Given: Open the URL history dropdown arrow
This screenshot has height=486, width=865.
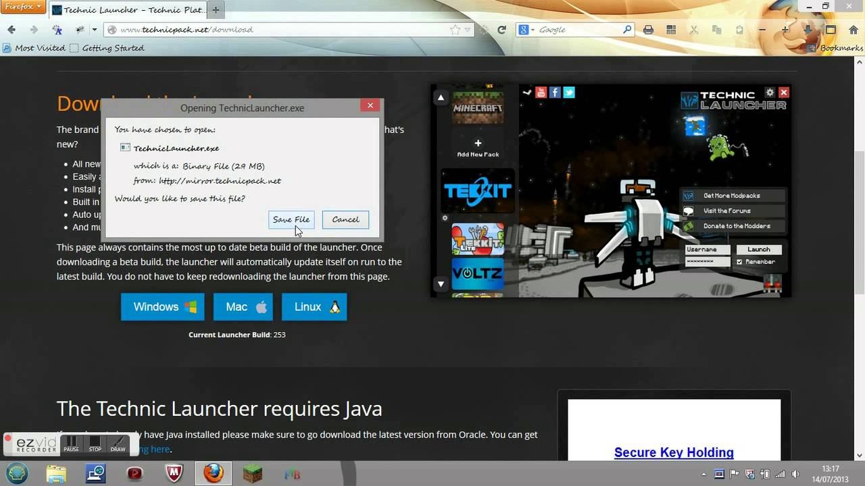Looking at the screenshot, I should [x=468, y=30].
